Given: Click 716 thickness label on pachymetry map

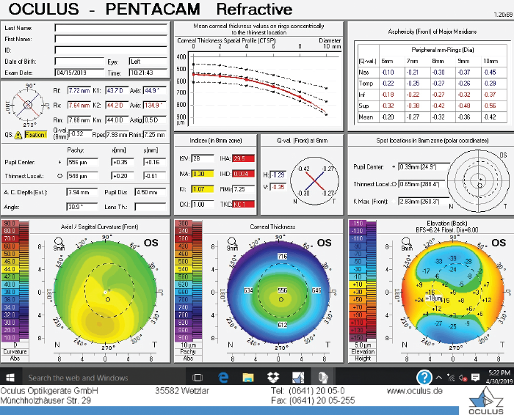Looking at the screenshot, I should click(x=283, y=257).
